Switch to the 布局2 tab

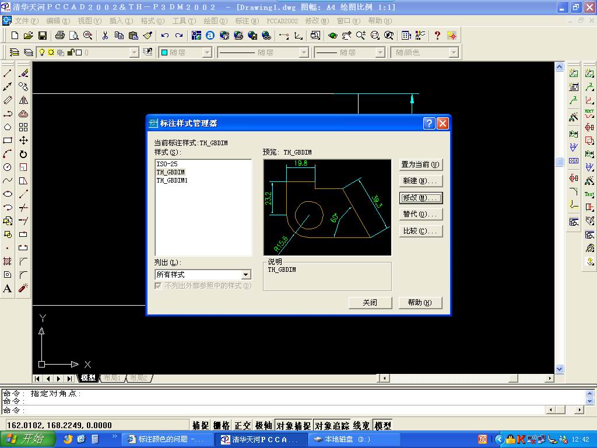click(139, 378)
